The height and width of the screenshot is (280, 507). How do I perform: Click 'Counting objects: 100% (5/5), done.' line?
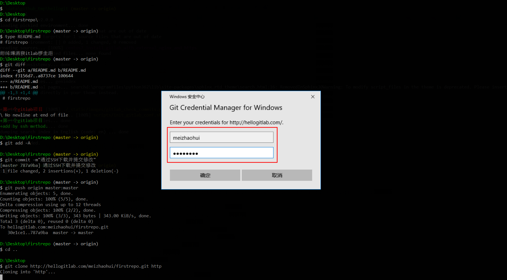[x=44, y=199]
